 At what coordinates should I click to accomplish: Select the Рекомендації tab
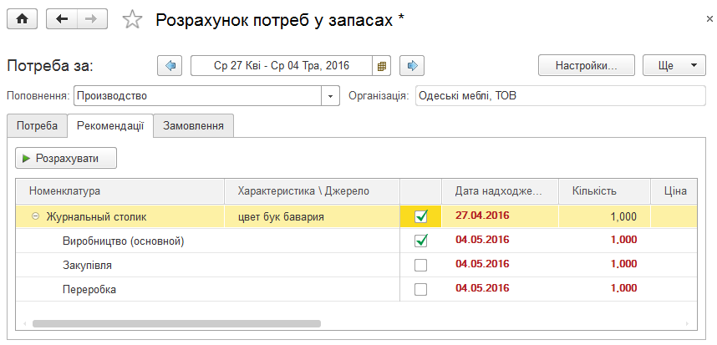tap(110, 125)
